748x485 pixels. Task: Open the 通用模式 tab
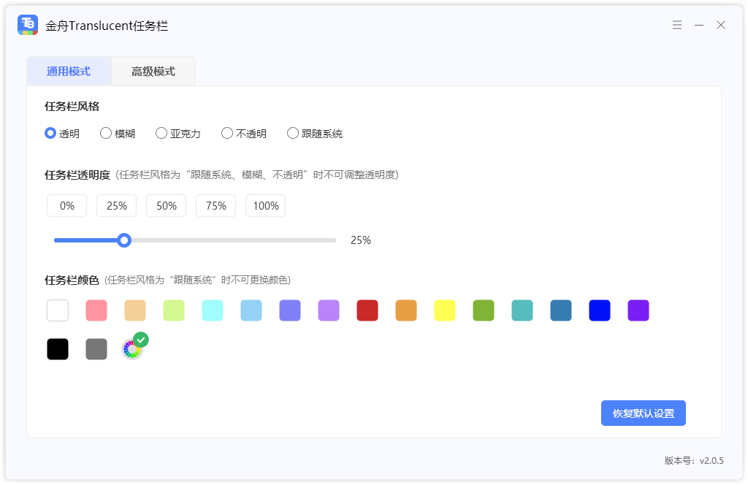(69, 72)
